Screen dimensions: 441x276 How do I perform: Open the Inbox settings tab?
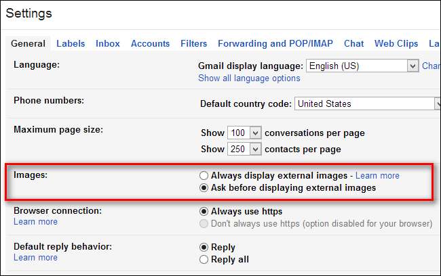pyautogui.click(x=108, y=43)
